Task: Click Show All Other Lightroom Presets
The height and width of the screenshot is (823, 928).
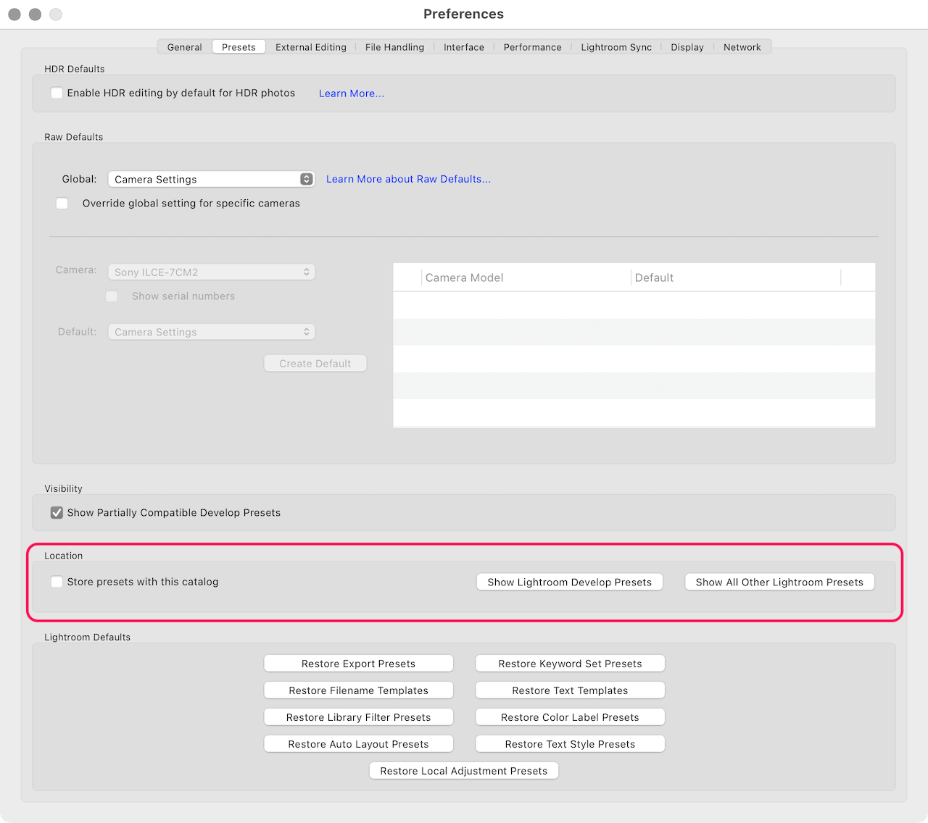Action: pyautogui.click(x=779, y=582)
